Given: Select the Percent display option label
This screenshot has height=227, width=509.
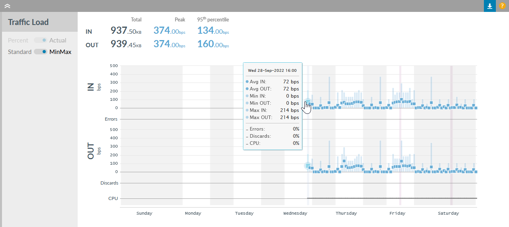Looking at the screenshot, I should tap(18, 40).
